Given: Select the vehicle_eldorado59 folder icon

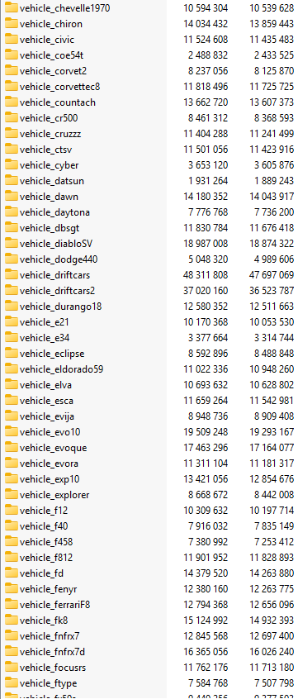Looking at the screenshot, I should [x=11, y=369].
